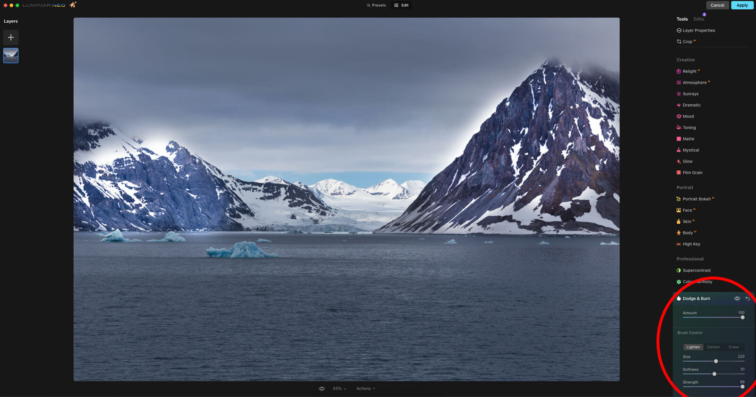This screenshot has width=756, height=397.
Task: Open the Dramatic tool
Action: click(691, 105)
